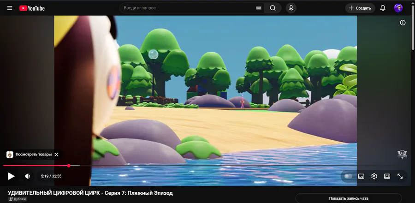The image size is (415, 203).
Task: Show video info card icon
Action: pos(403,23)
